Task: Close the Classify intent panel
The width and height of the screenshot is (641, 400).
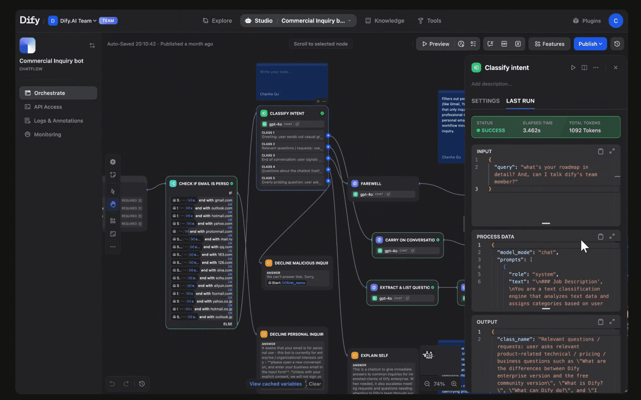Action: [x=616, y=67]
